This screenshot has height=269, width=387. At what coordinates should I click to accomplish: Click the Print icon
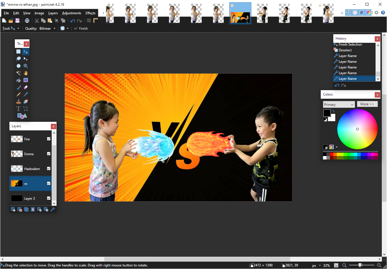[27, 21]
